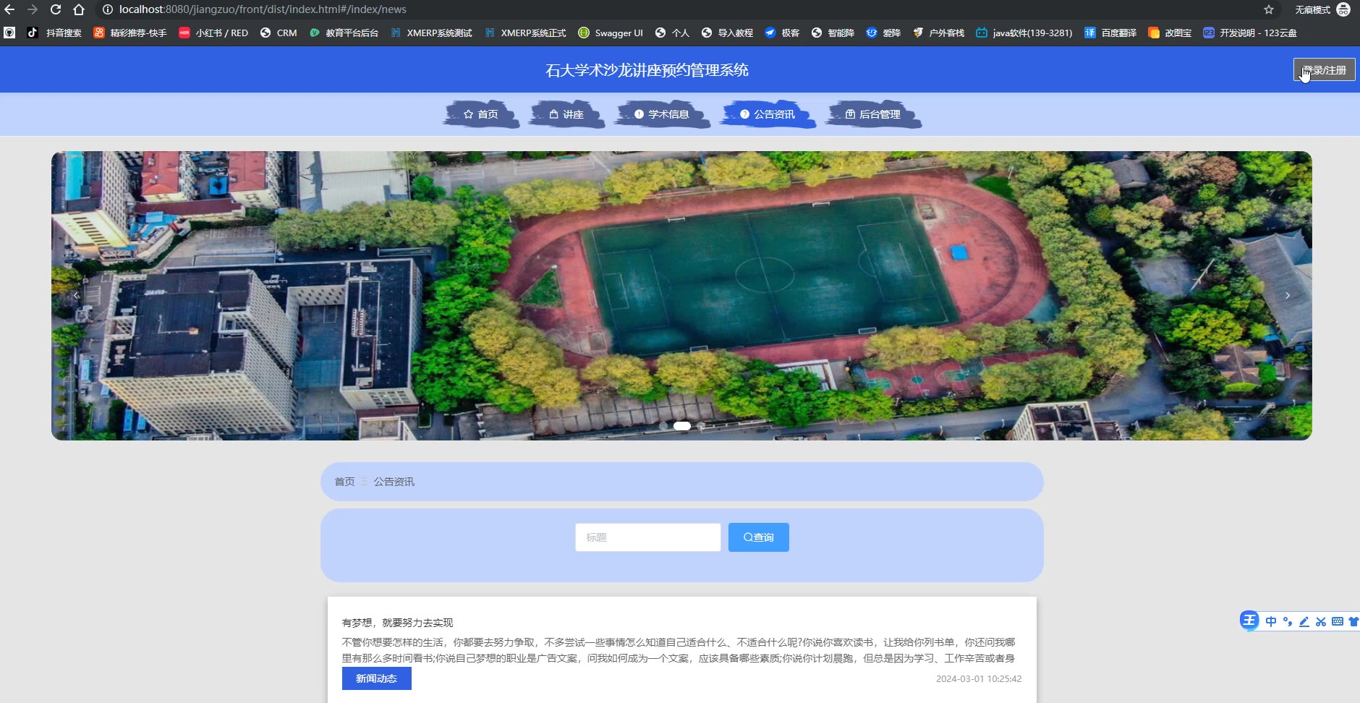This screenshot has height=703, width=1360.
Task: Click the 查询 search button
Action: tap(759, 537)
